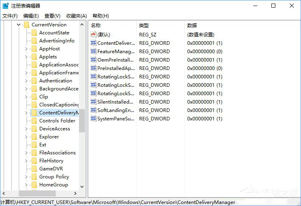Select the SystemPaneSu... value name
The image size is (301, 206).
pyautogui.click(x=116, y=119)
